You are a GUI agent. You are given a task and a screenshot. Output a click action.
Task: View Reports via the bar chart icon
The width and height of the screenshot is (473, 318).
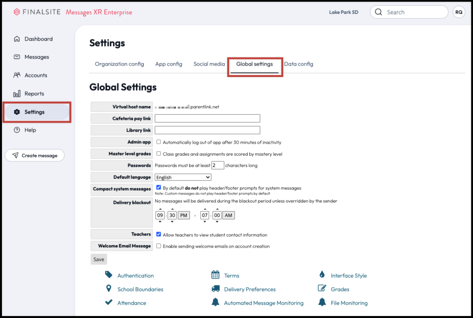16,93
